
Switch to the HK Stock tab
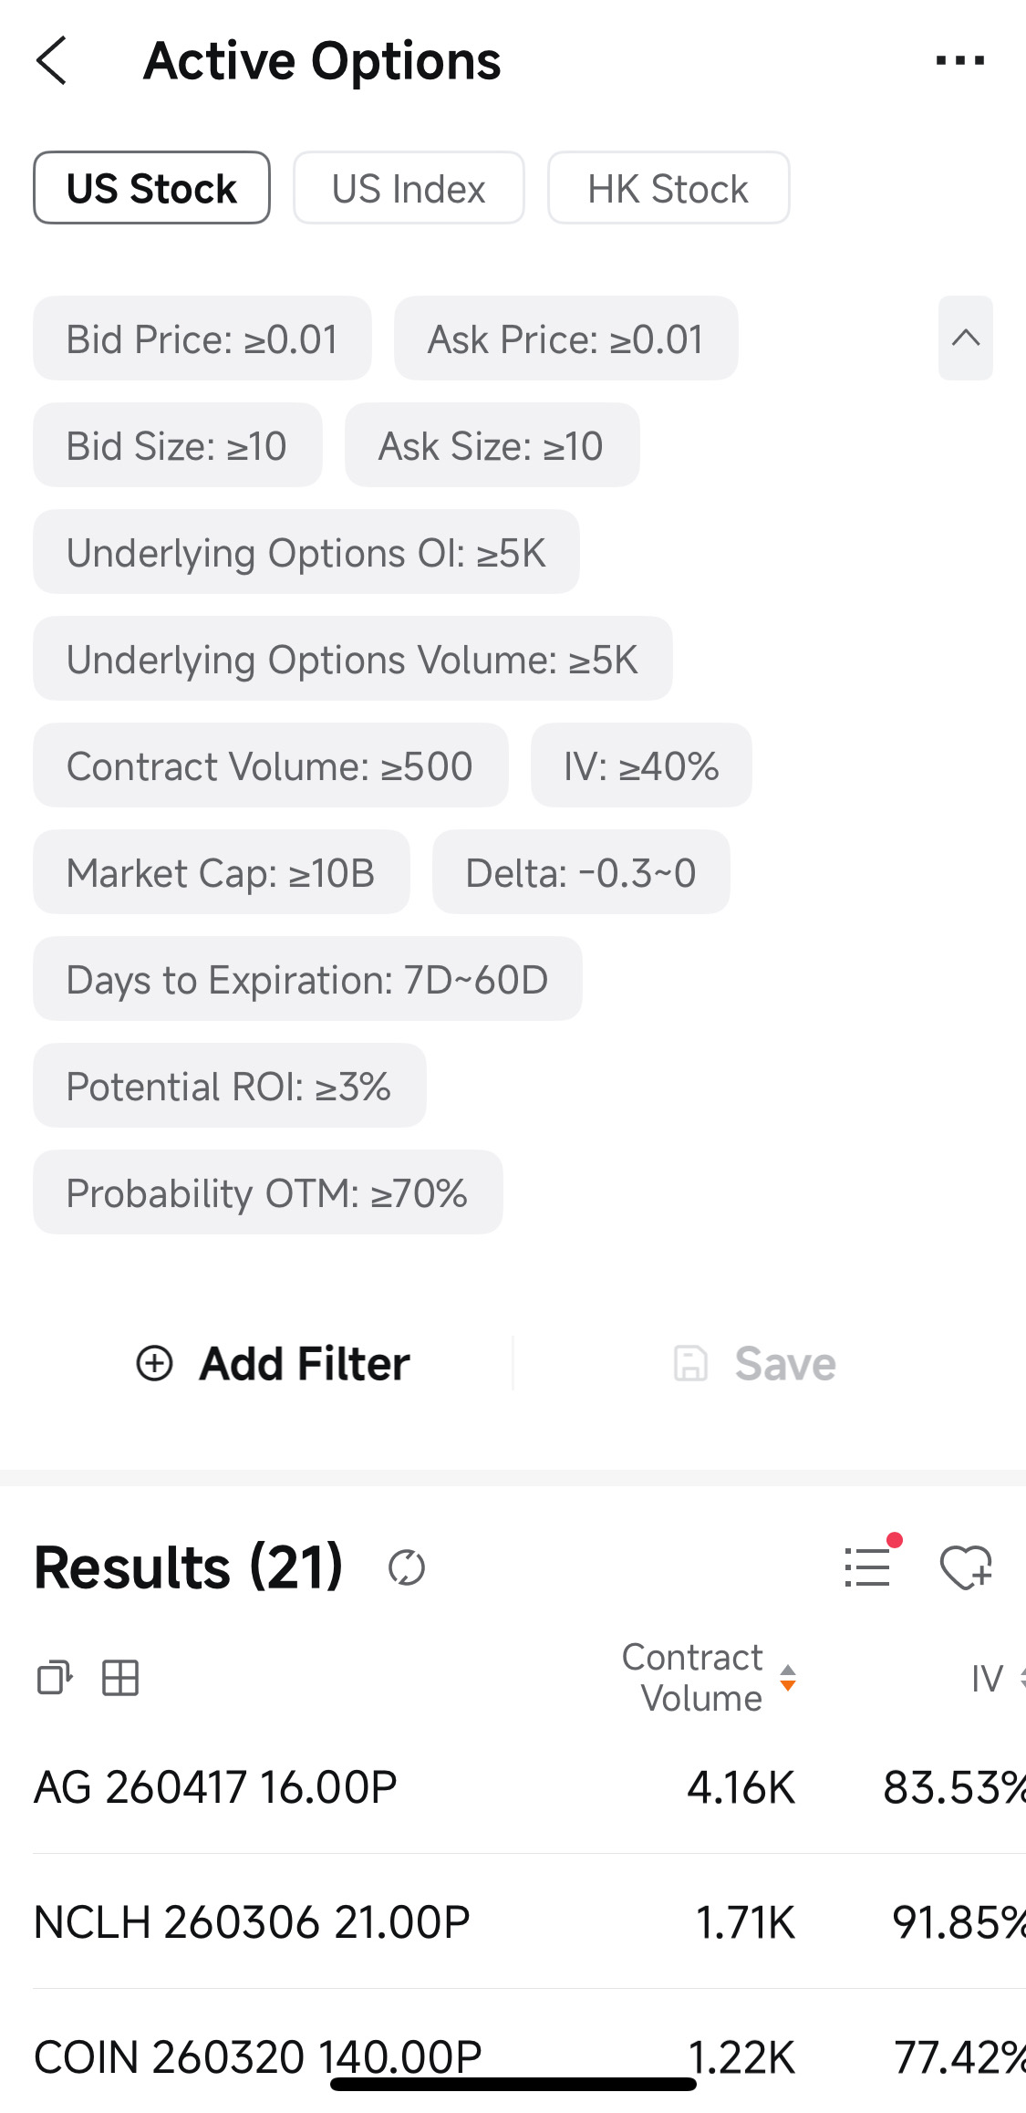pos(668,188)
